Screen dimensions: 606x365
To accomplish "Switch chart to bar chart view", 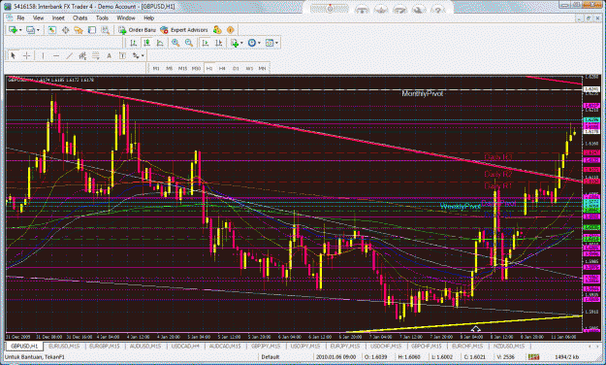I will 134,43.
